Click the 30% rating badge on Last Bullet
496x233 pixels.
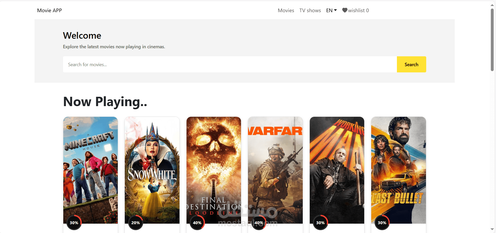[382, 223]
